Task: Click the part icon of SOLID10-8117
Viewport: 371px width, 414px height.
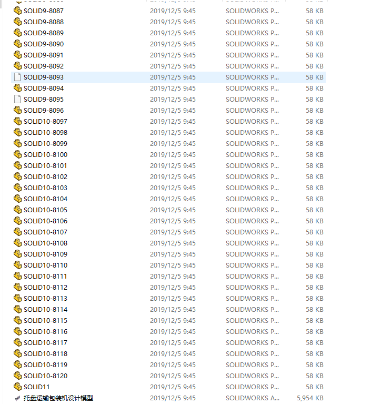Action: [17, 343]
